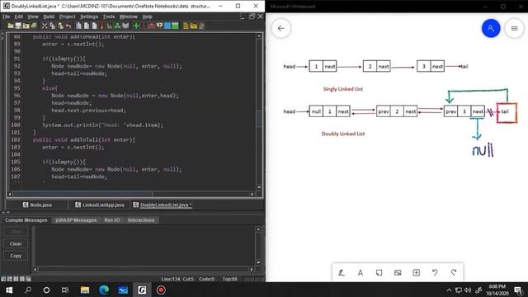Click the plus insert icon in Whiteboard toolbar
The height and width of the screenshot is (297, 528).
tap(416, 272)
